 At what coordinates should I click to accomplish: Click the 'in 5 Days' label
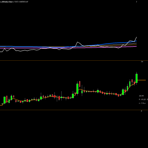[x=142, y=103]
